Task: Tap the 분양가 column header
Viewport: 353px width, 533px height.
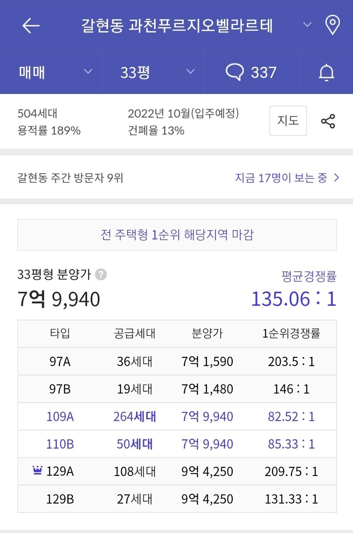Action: pyautogui.click(x=207, y=333)
